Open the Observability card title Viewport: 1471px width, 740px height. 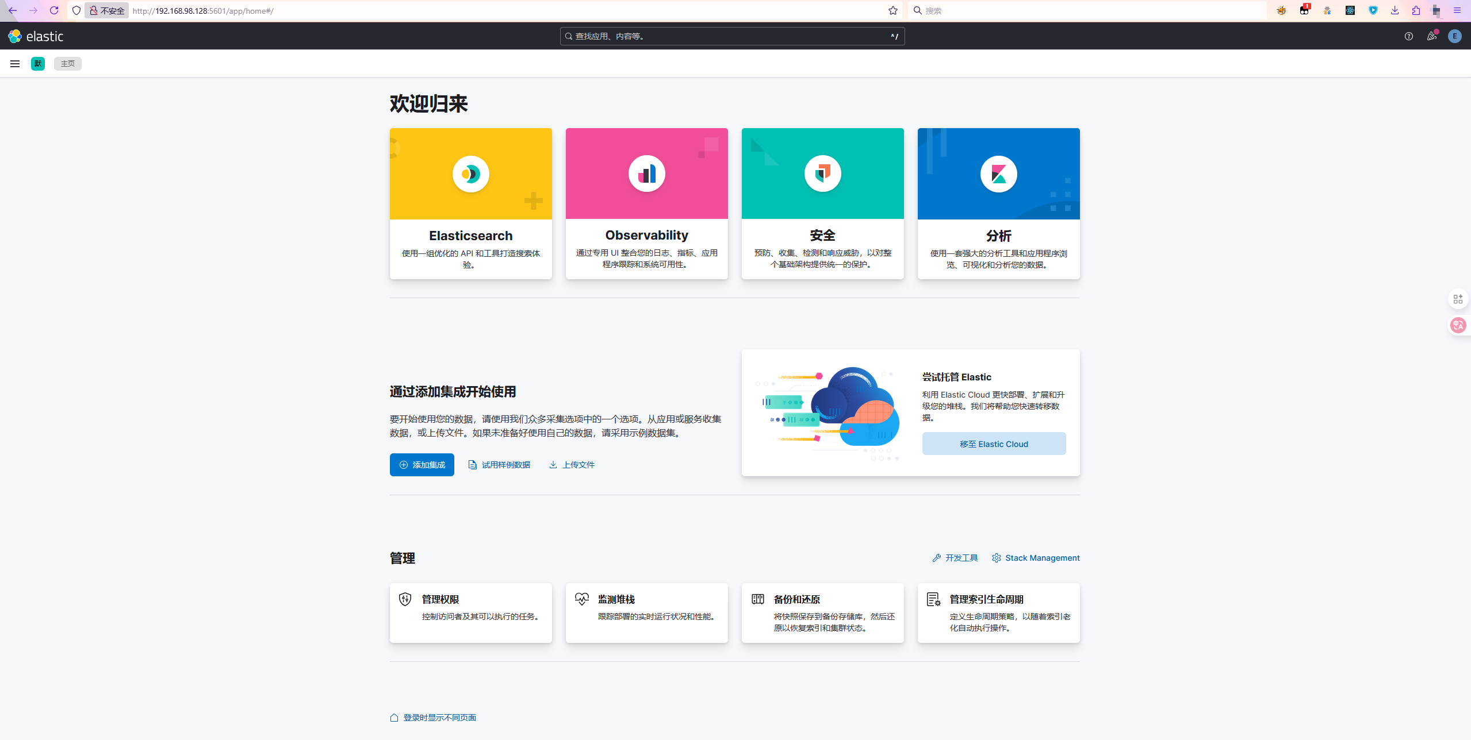pos(647,235)
